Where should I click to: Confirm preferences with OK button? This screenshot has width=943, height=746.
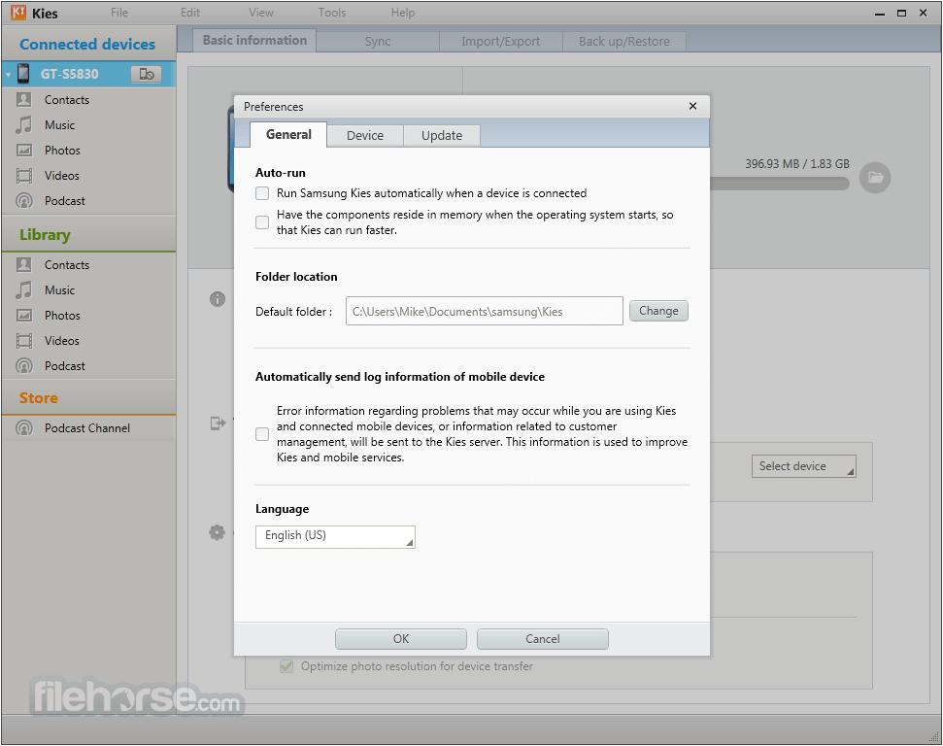[x=400, y=639]
